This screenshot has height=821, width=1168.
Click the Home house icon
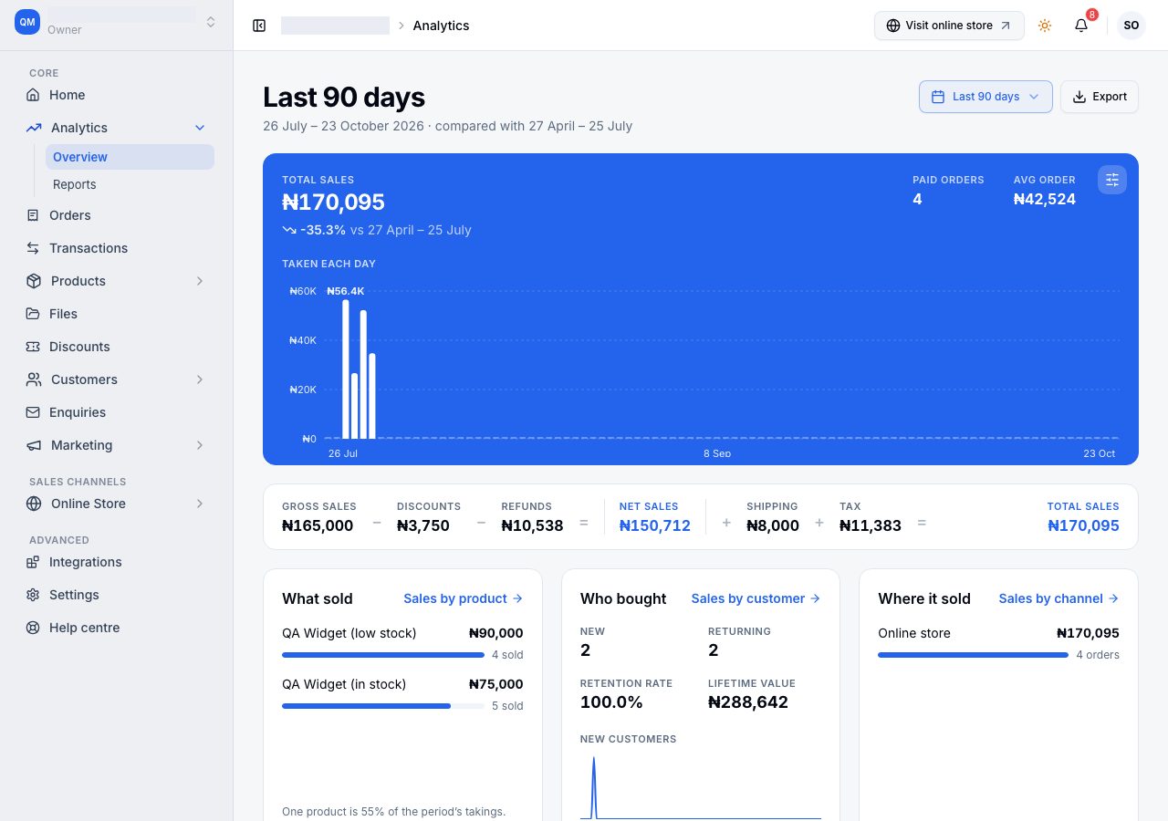click(x=33, y=95)
